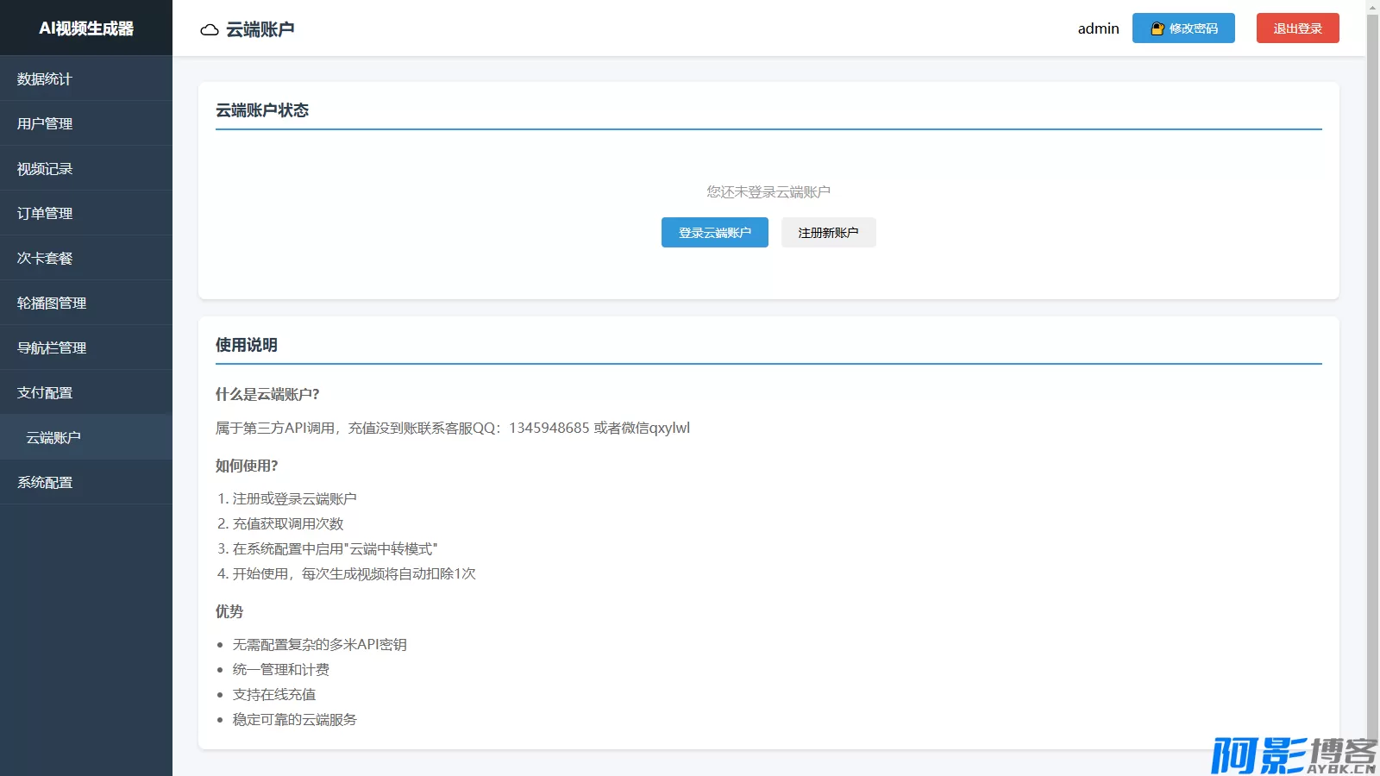1380x776 pixels.
Task: Open the 次卡套餐 page
Action: point(45,259)
